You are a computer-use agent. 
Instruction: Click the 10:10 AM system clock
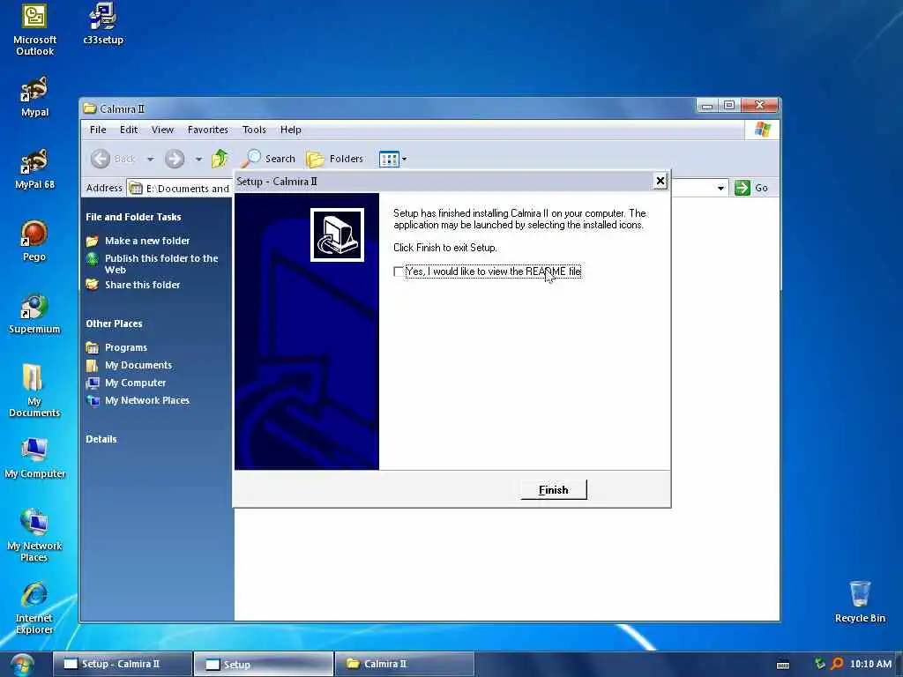[870, 664]
